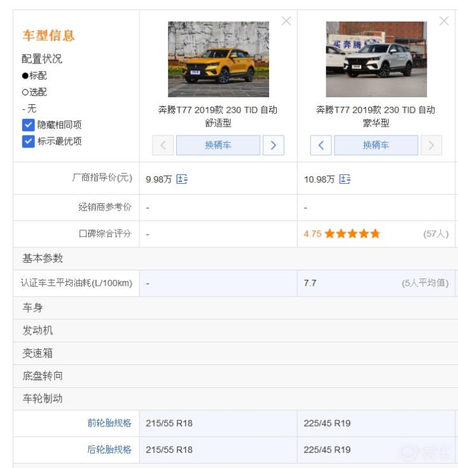Image resolution: width=458 pixels, height=468 pixels.
Task: Click 口碑综合评分 row label
Action: pos(105,234)
